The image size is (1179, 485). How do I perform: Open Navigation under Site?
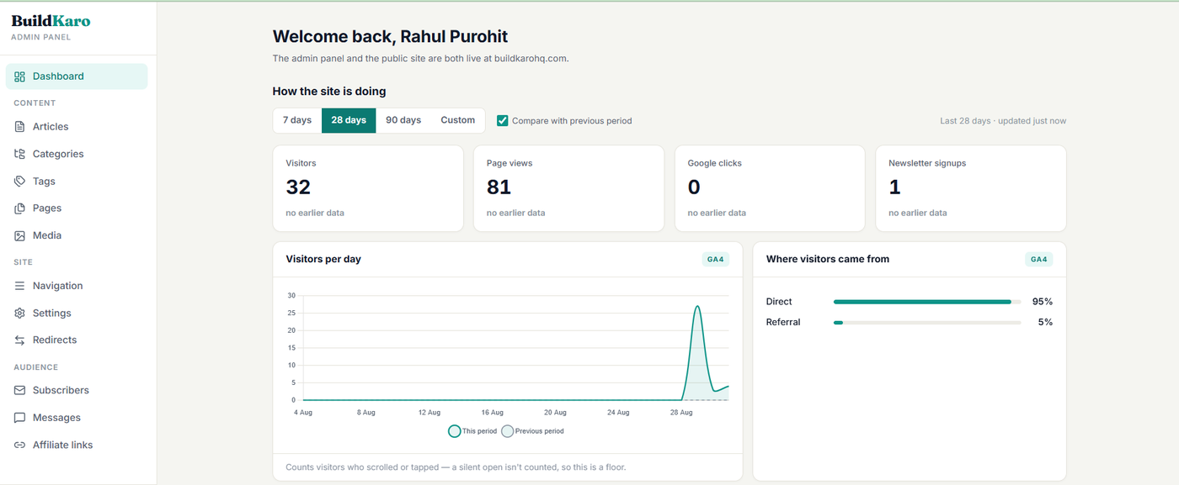tap(77, 286)
